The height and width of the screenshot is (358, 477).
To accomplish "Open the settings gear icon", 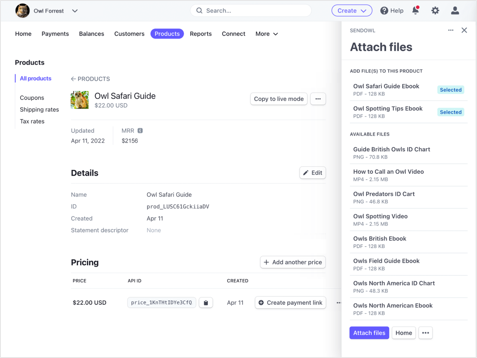I will [435, 11].
